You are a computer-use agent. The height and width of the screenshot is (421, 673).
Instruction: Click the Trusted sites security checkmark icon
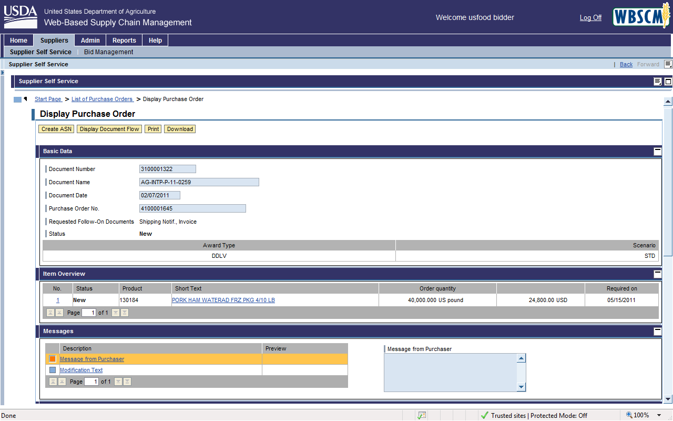(484, 415)
